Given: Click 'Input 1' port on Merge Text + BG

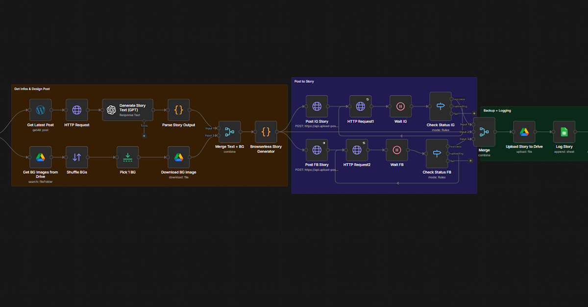Looking at the screenshot, I should [218, 128].
